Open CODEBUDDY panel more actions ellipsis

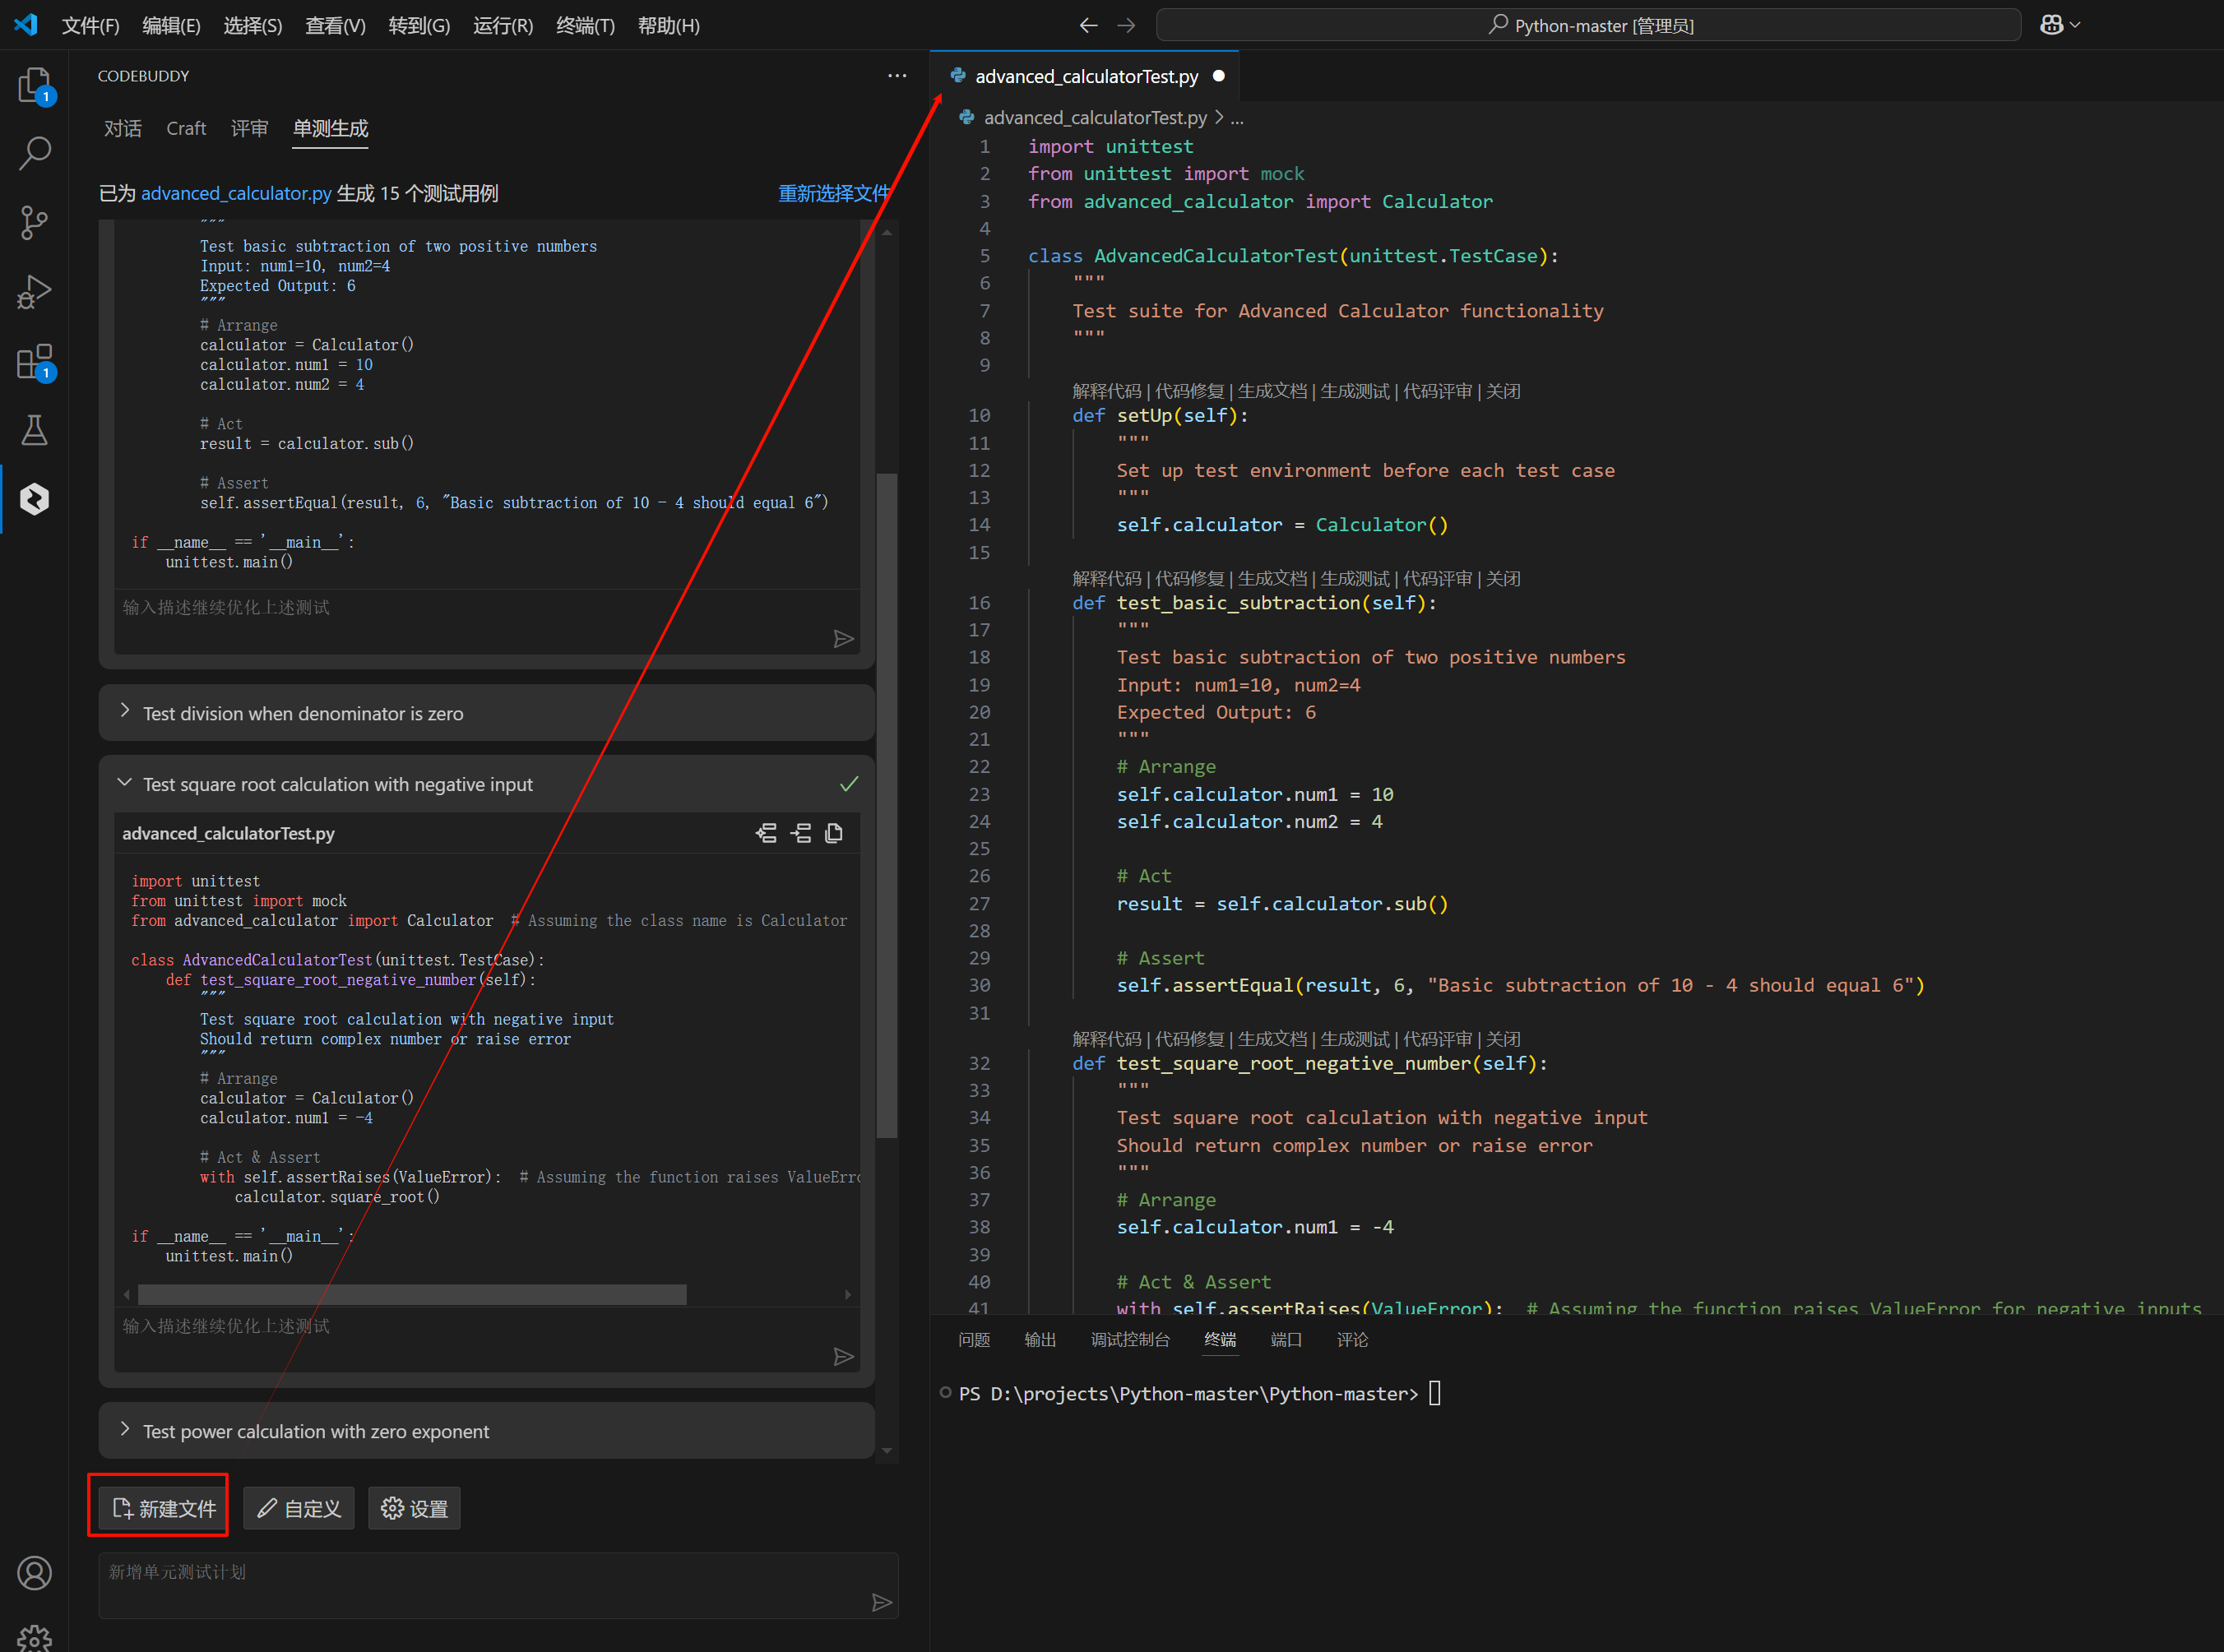897,76
